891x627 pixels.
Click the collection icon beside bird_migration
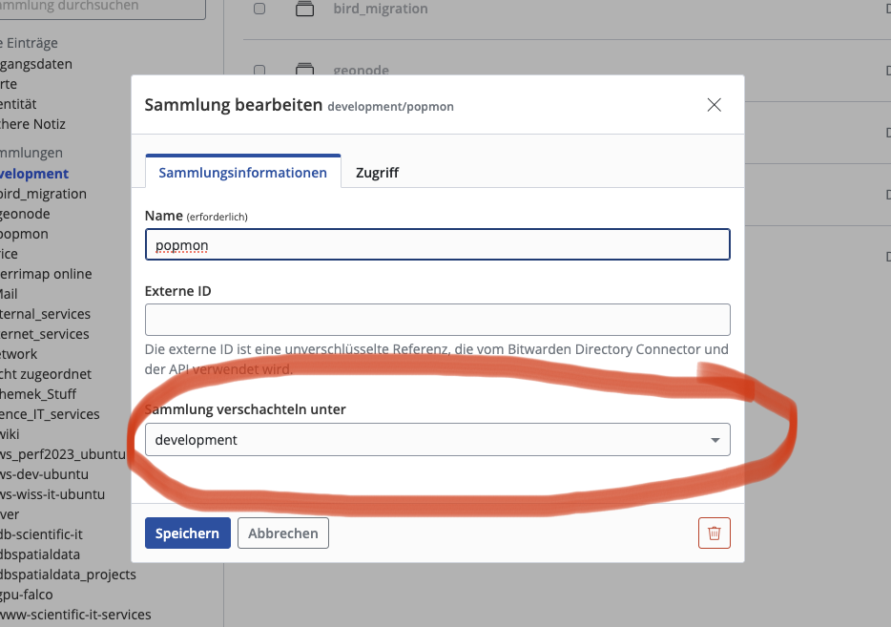point(304,10)
